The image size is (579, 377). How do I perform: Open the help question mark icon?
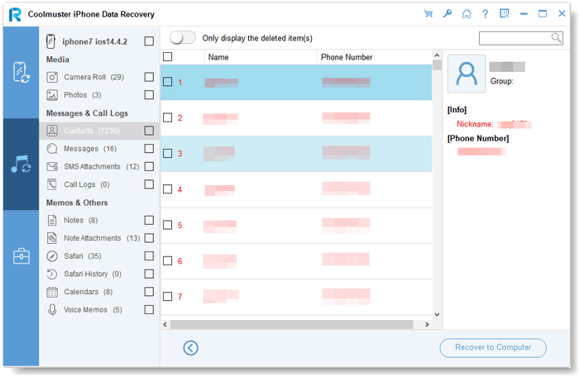[486, 14]
